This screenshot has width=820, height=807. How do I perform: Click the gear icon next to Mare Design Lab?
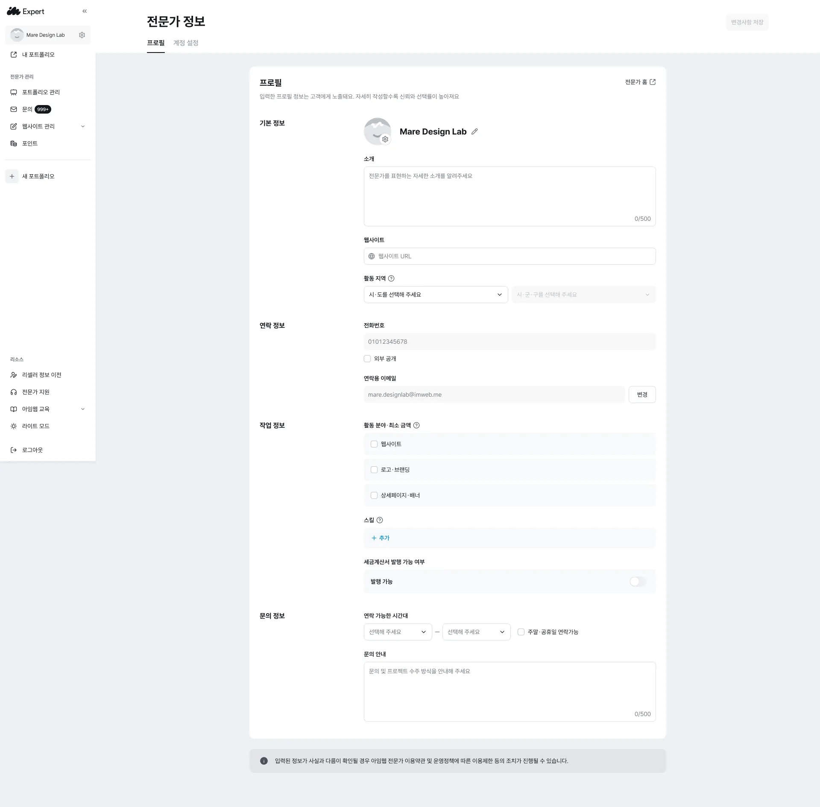(x=82, y=35)
